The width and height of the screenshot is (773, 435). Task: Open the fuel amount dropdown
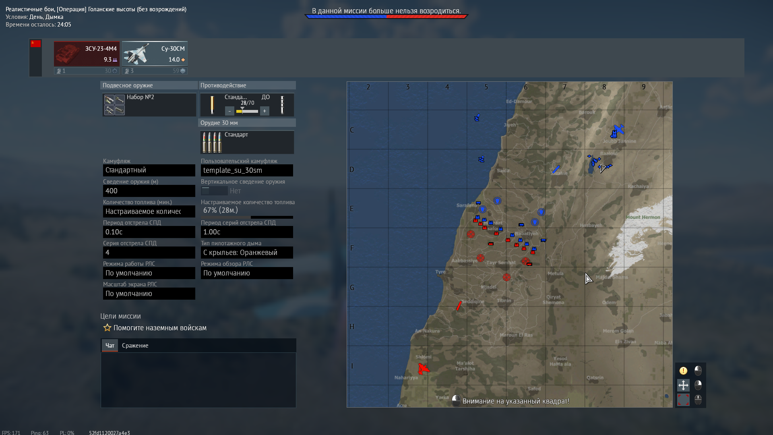pyautogui.click(x=149, y=211)
